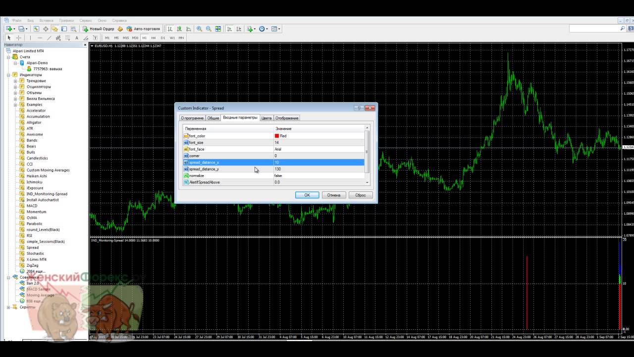
Task: Click the Tile Windows icon
Action: [218, 29]
